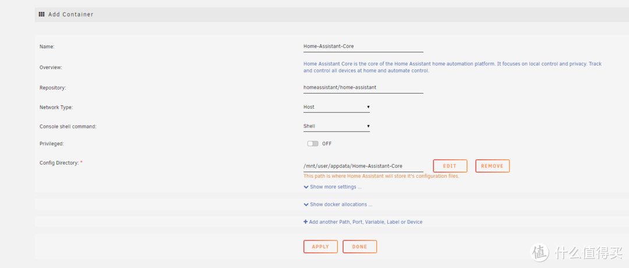Click the Privileged label
This screenshot has width=629, height=268.
(x=52, y=144)
